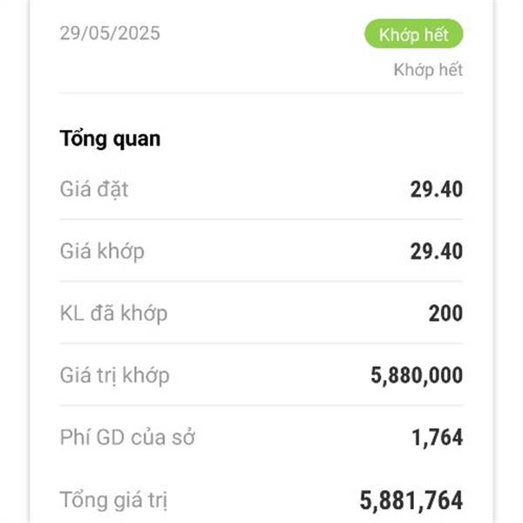Select the matched value 5,880,000

417,376
